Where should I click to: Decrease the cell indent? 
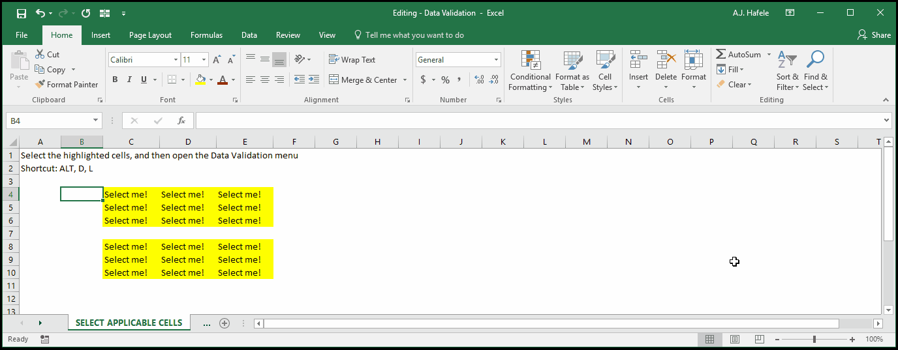point(300,80)
